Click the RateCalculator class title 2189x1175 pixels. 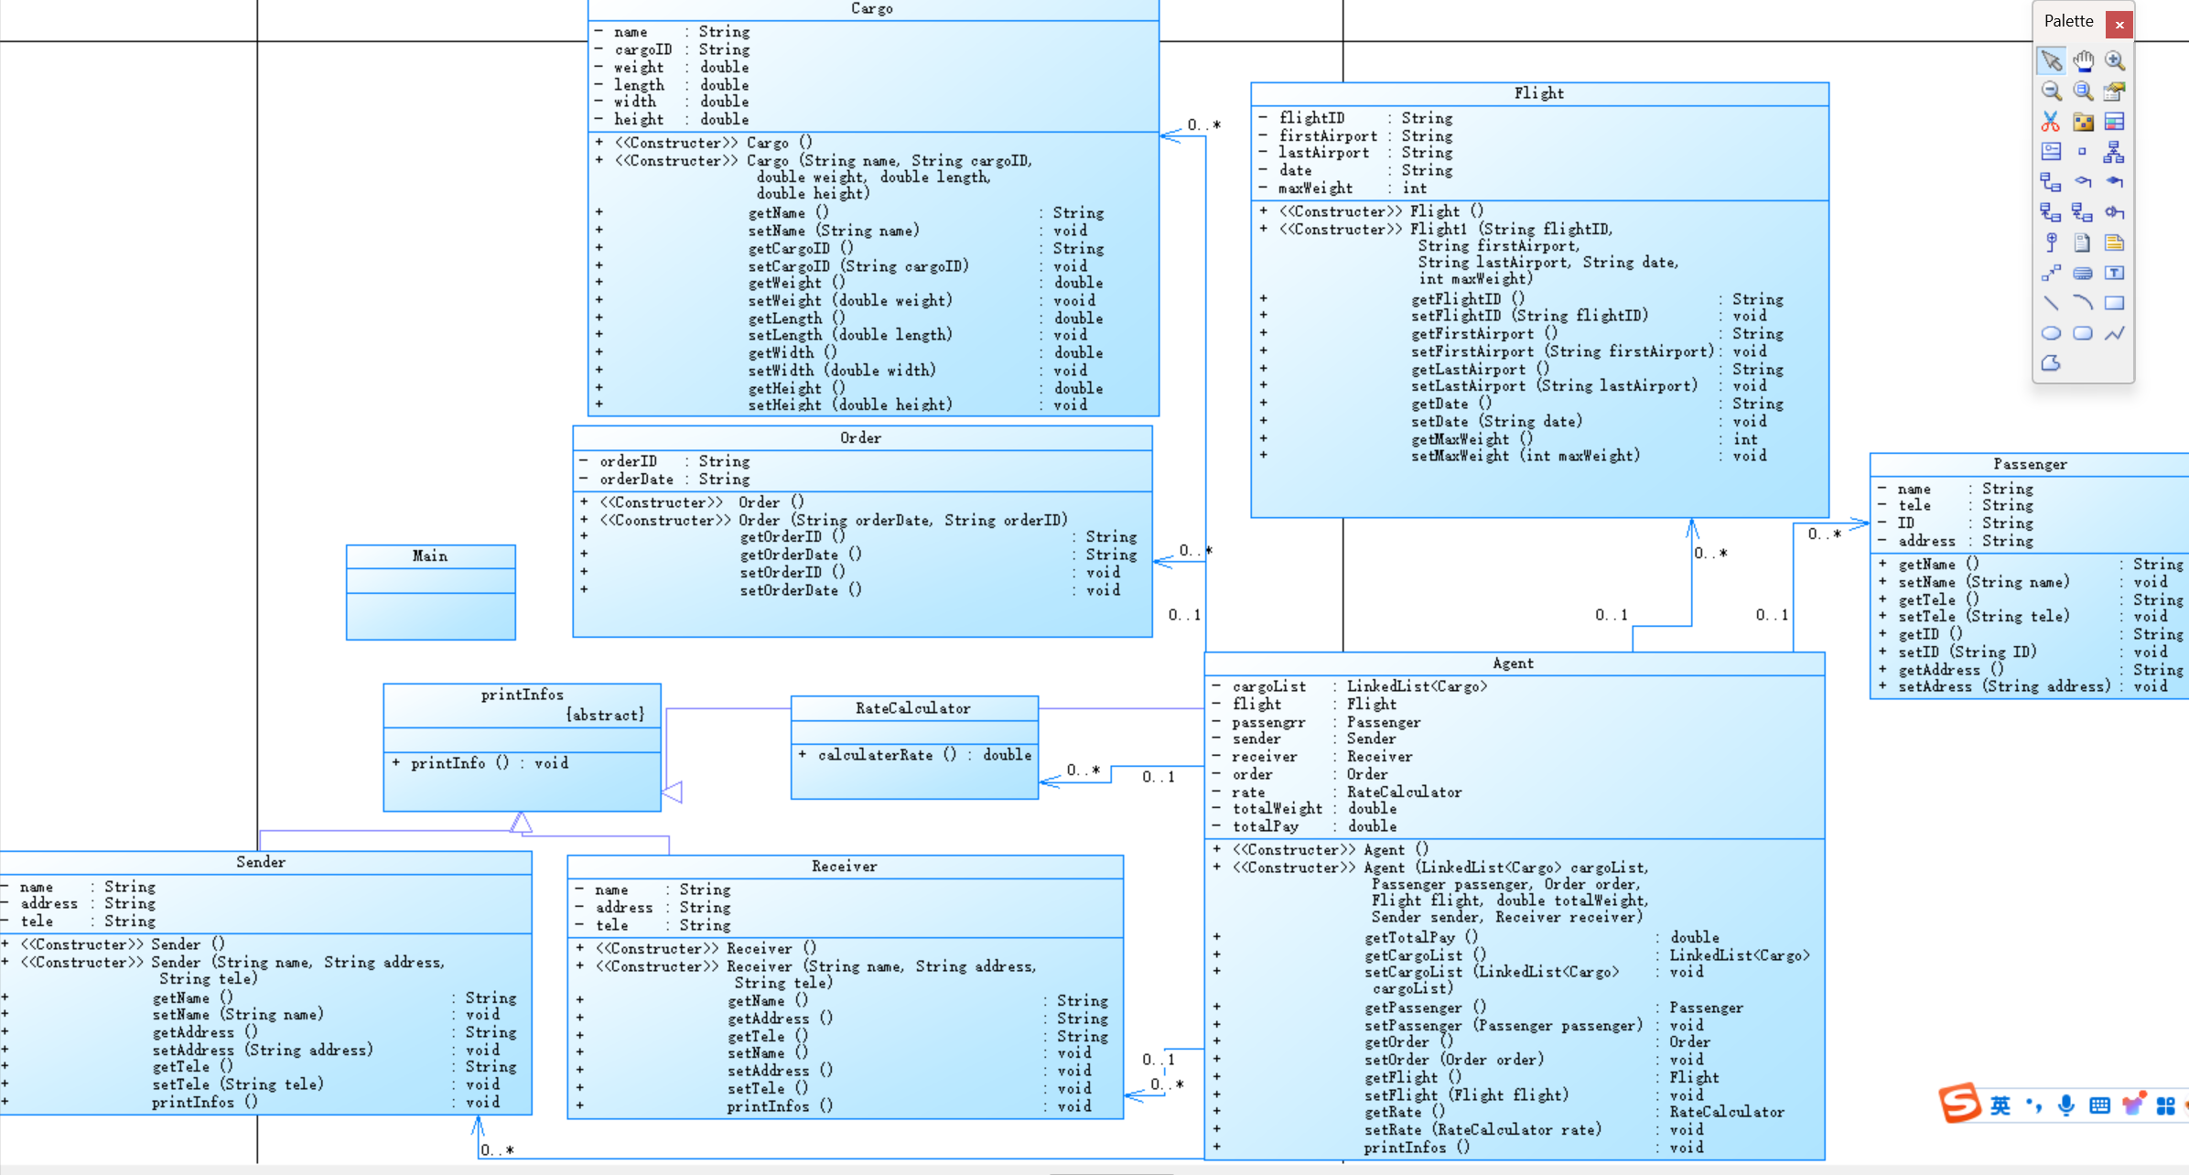pyautogui.click(x=912, y=708)
